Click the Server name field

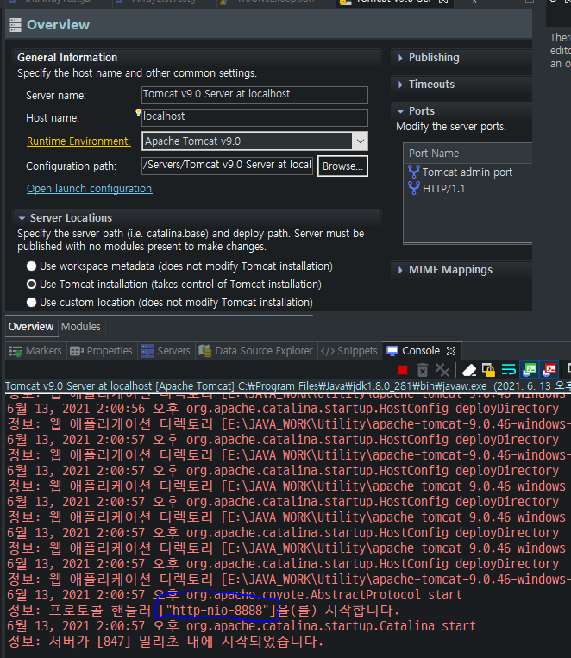coord(254,95)
